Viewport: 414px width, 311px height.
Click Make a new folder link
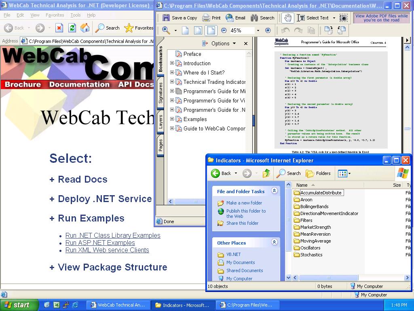tap(244, 203)
